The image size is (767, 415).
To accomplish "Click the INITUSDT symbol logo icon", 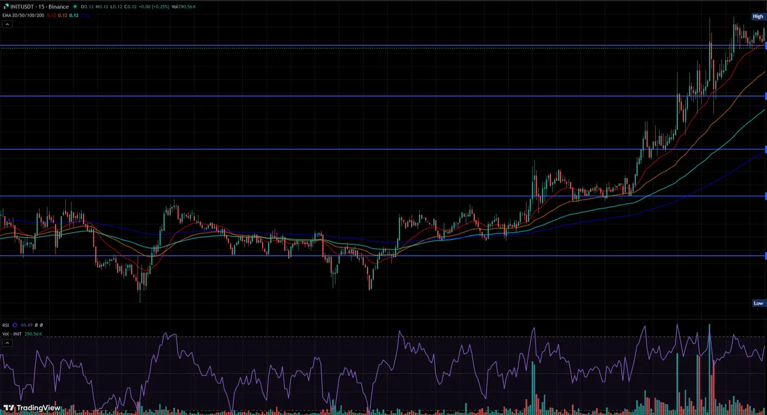I will click(x=6, y=6).
